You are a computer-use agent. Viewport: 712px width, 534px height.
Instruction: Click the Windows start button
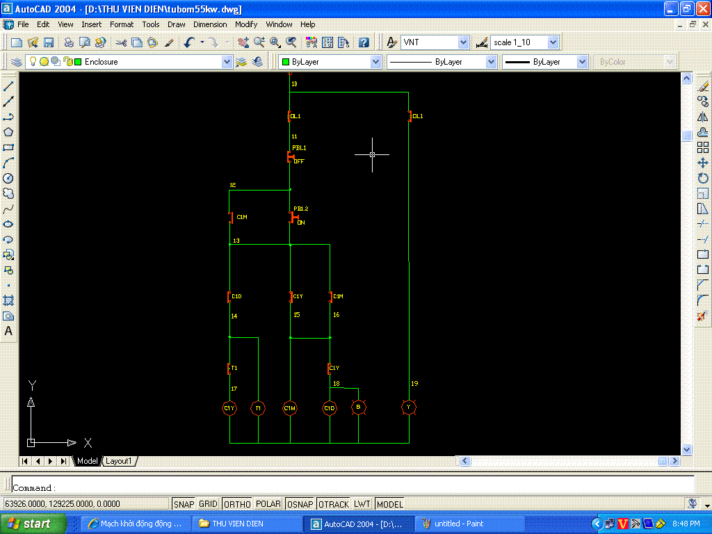(33, 524)
